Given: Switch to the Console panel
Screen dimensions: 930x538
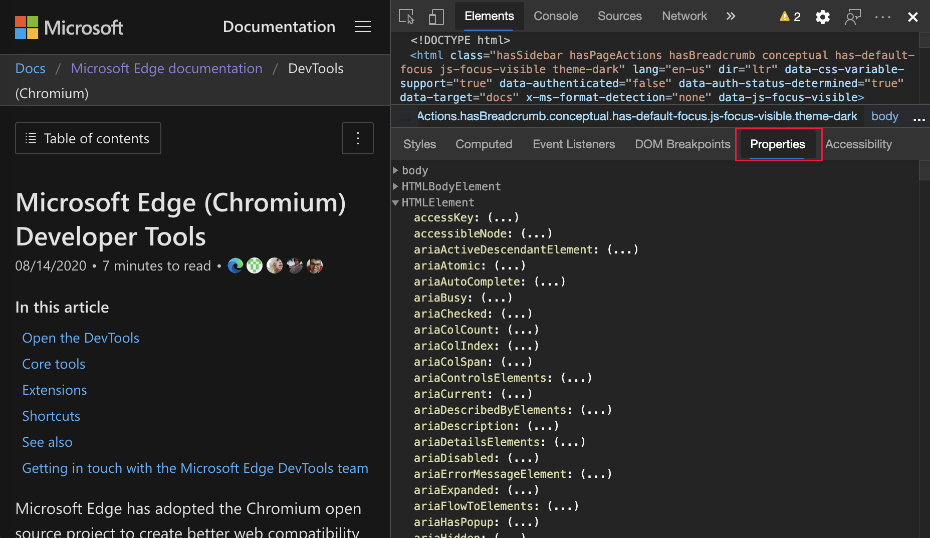Looking at the screenshot, I should click(x=556, y=16).
